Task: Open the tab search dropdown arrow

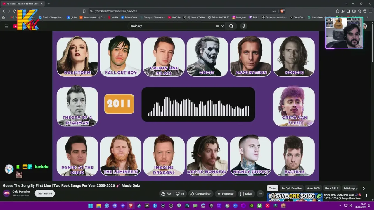Action: (346, 3)
